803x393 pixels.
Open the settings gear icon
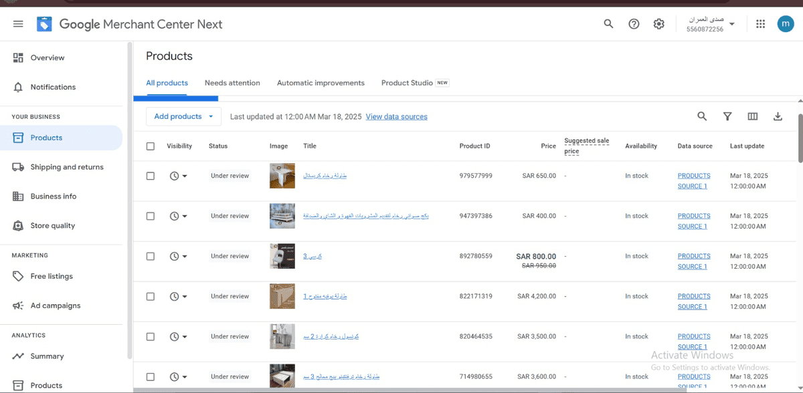(x=659, y=24)
